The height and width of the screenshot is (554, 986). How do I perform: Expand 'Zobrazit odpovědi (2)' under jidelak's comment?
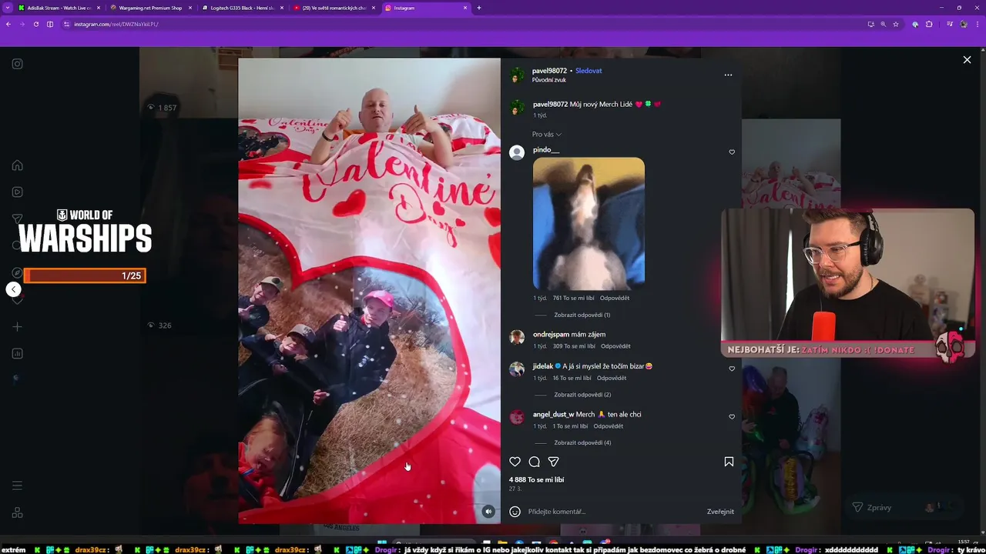(x=582, y=395)
